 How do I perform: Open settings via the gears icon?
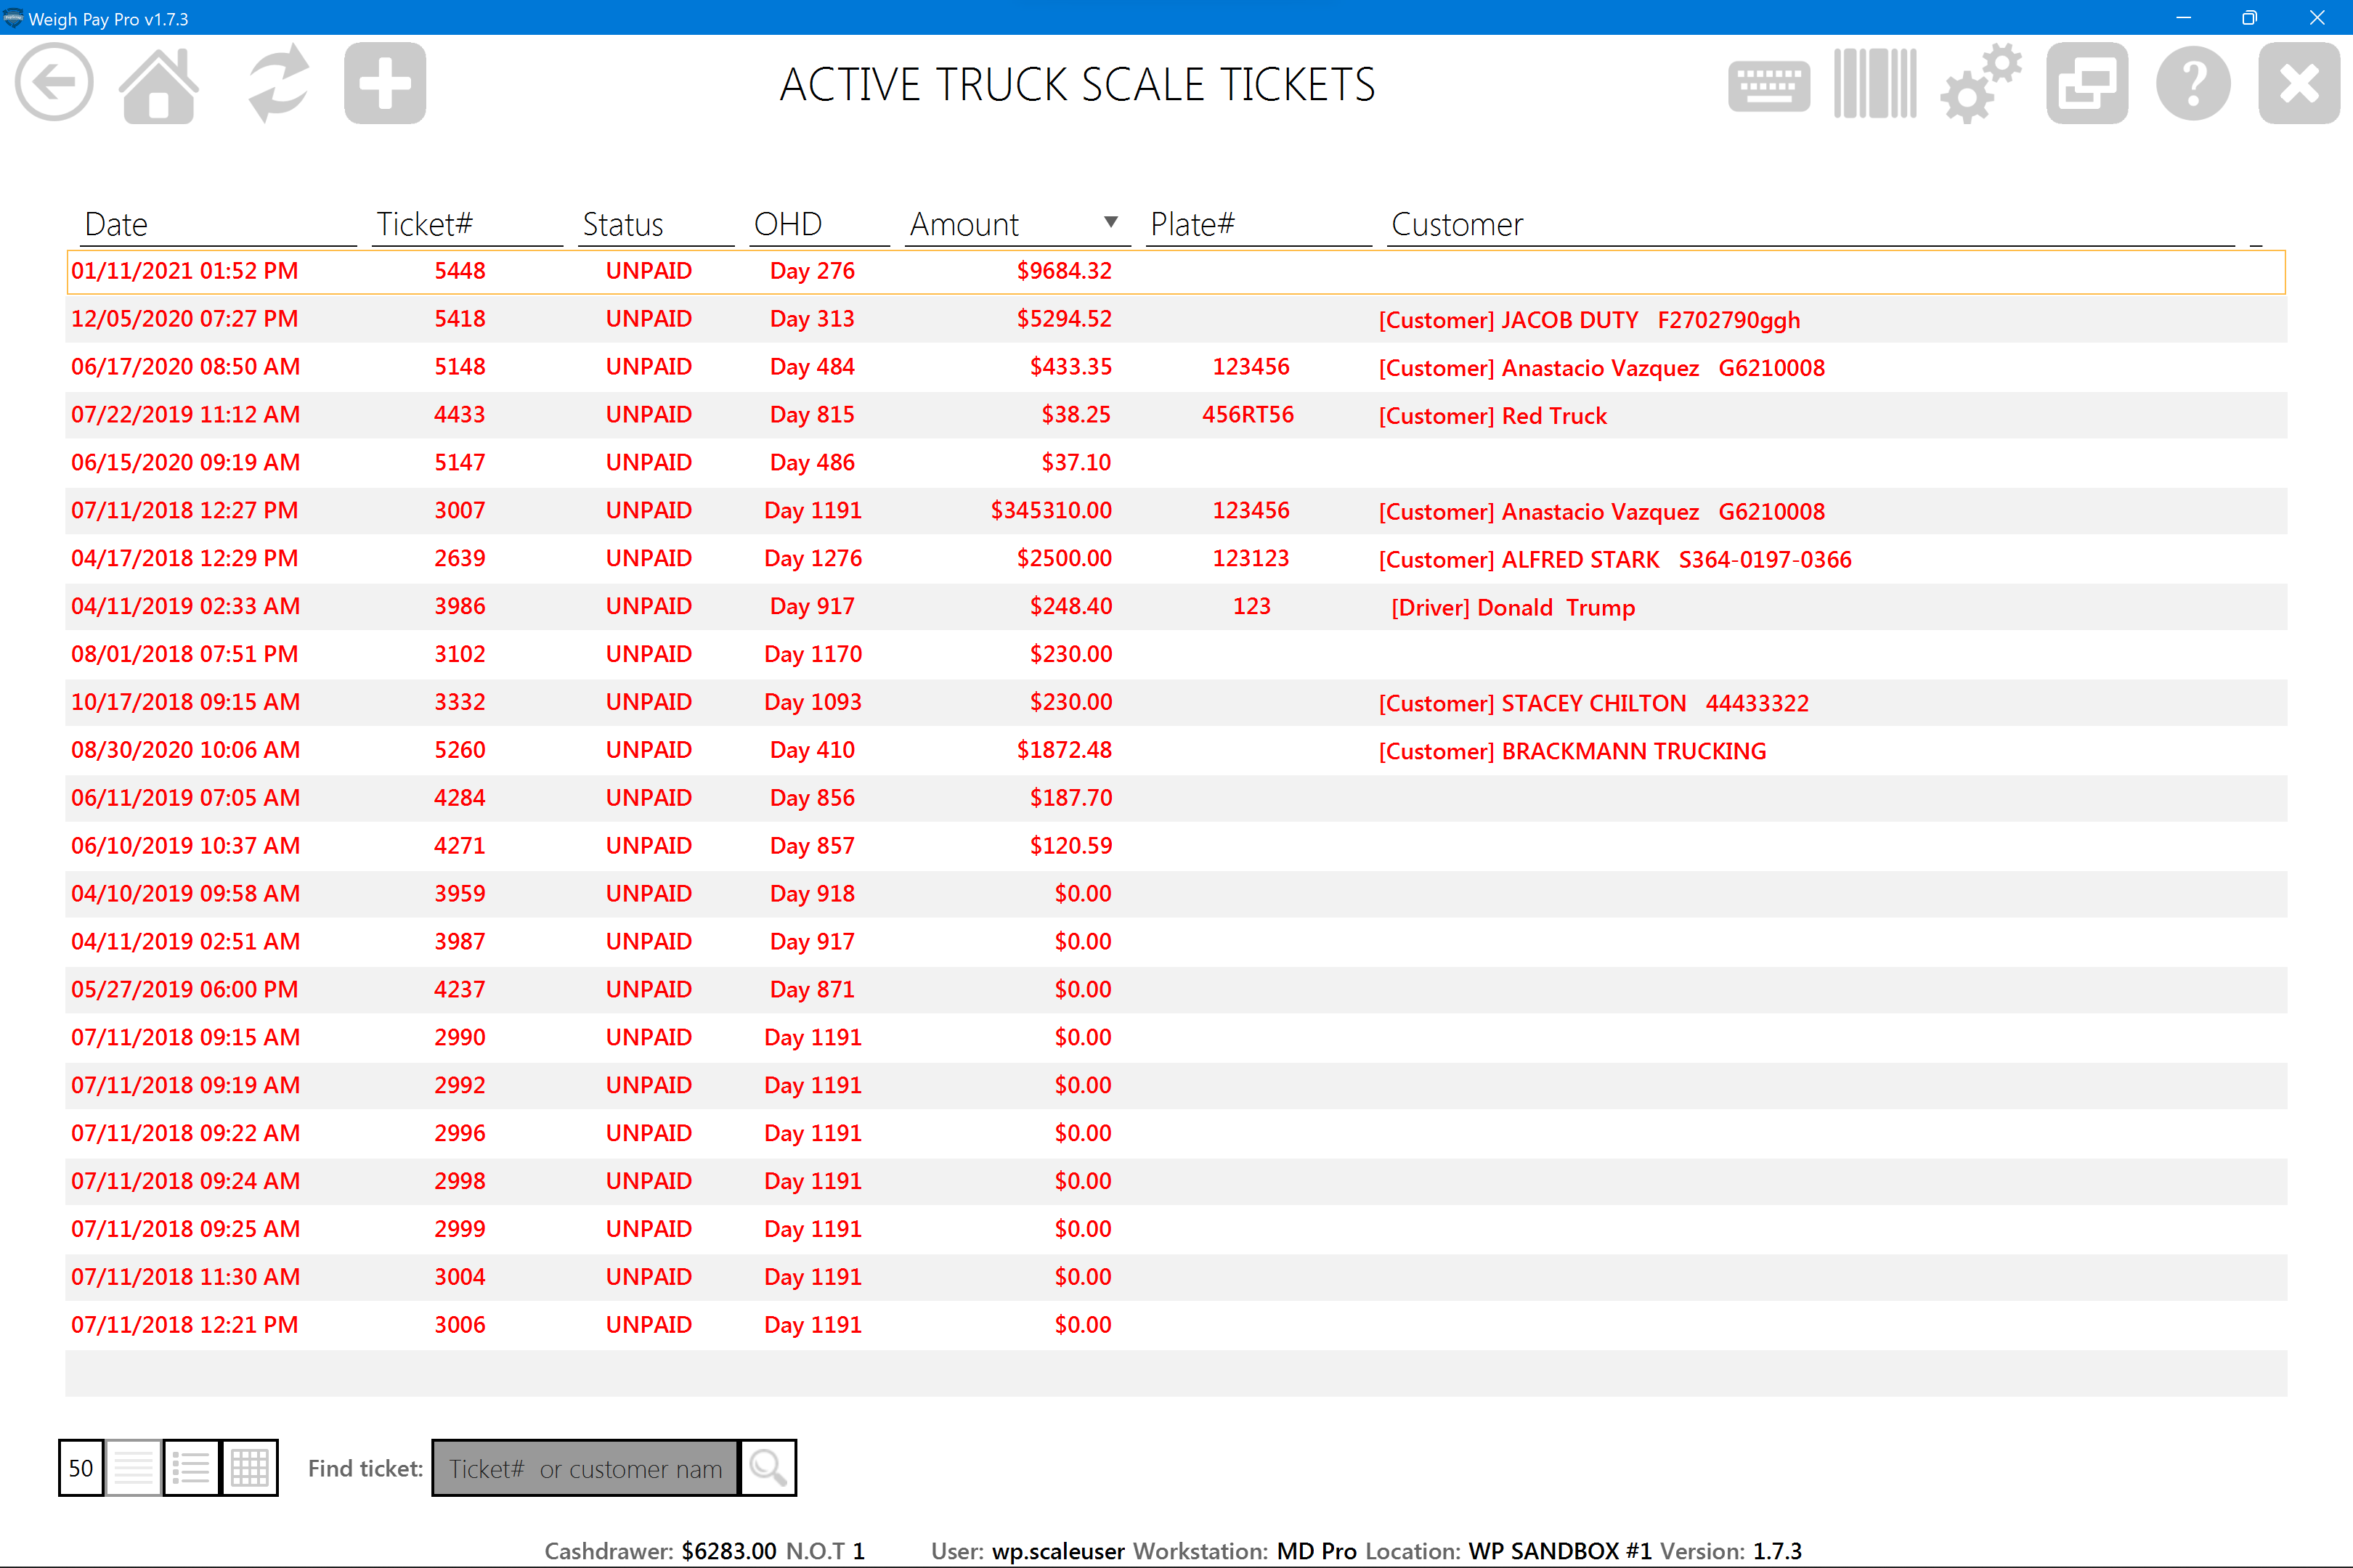[x=1980, y=84]
